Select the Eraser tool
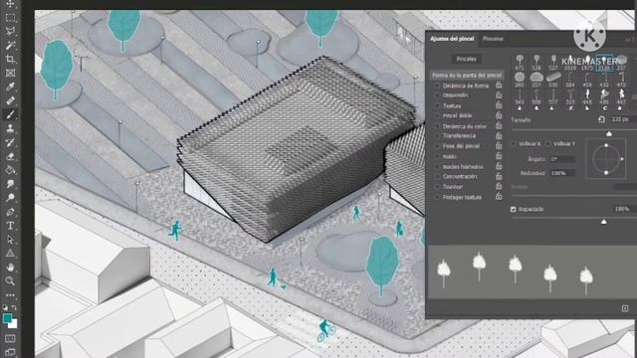Image resolution: width=637 pixels, height=358 pixels. [x=10, y=156]
